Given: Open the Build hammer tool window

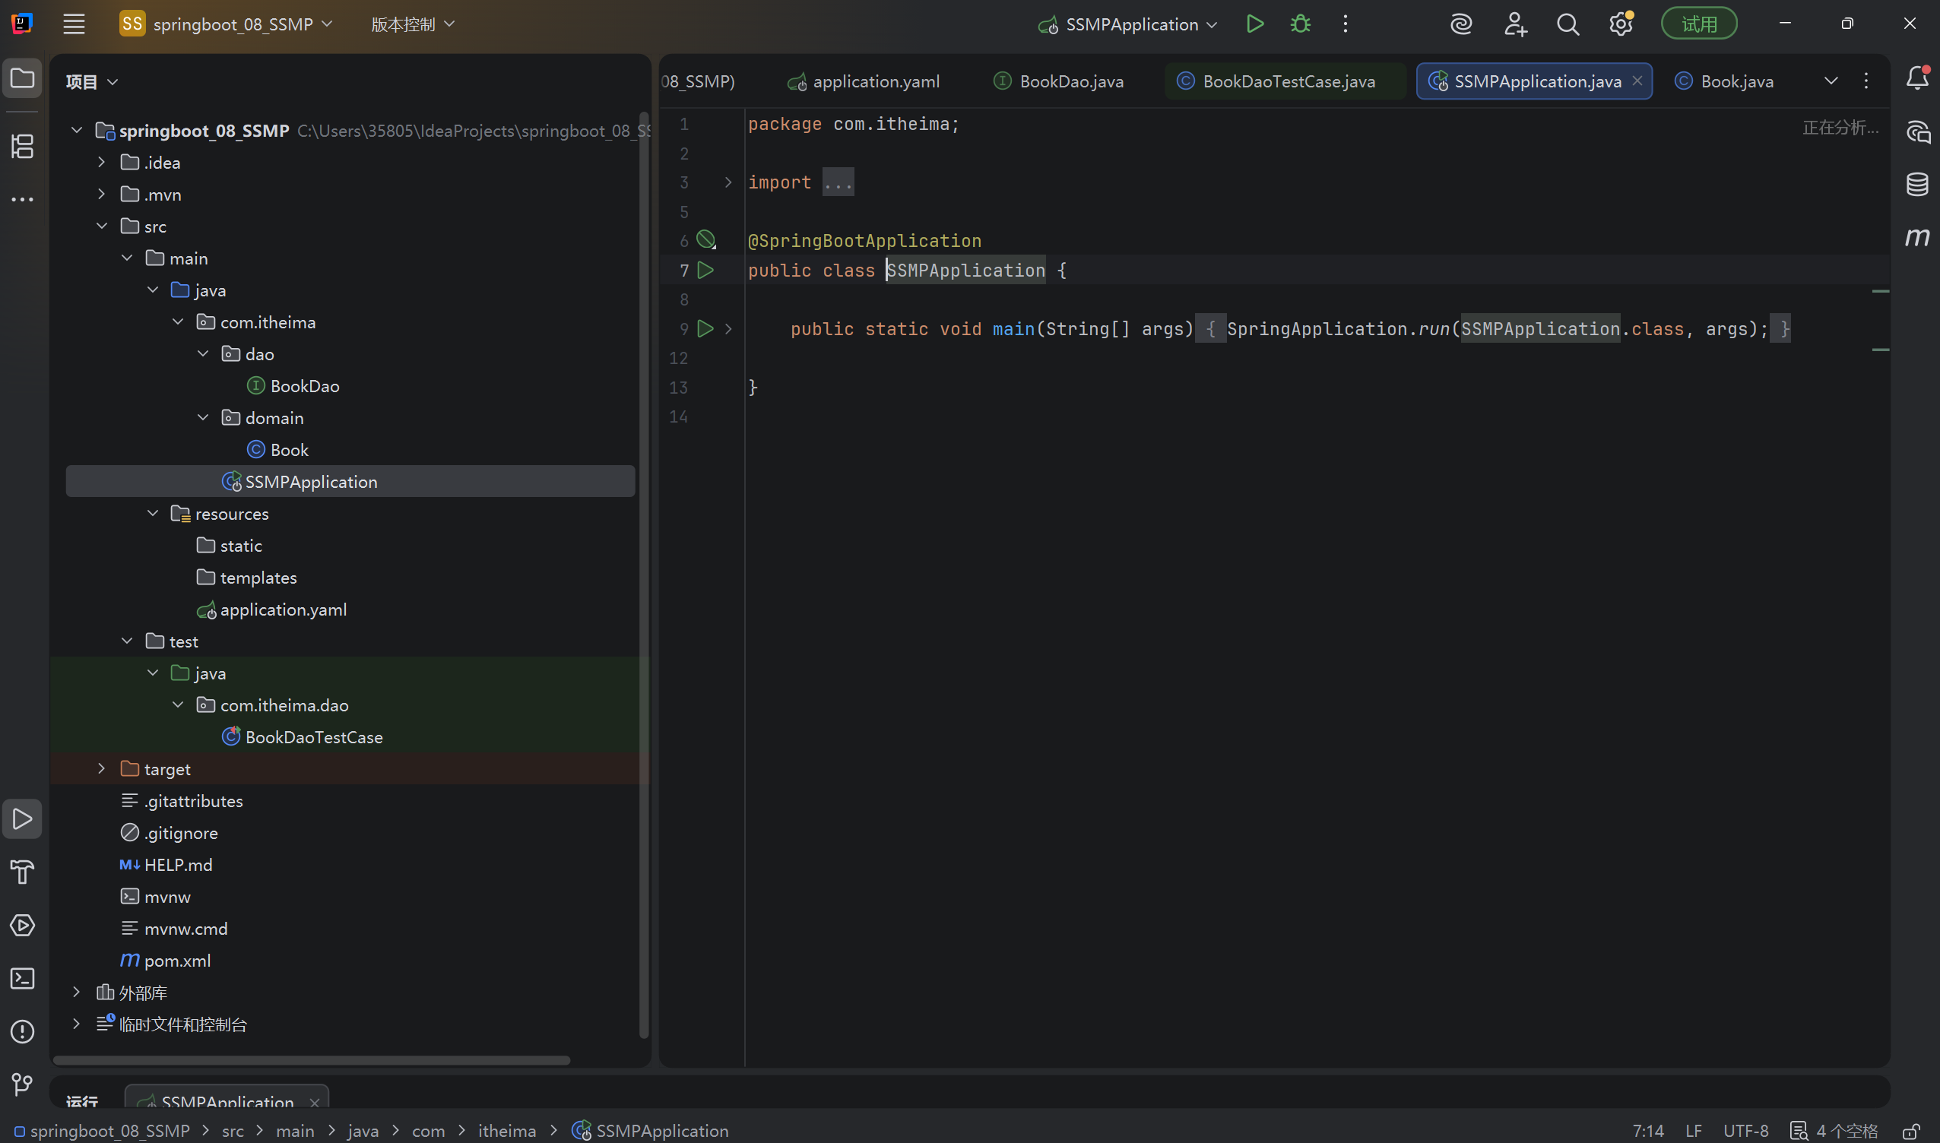Looking at the screenshot, I should click(x=22, y=872).
